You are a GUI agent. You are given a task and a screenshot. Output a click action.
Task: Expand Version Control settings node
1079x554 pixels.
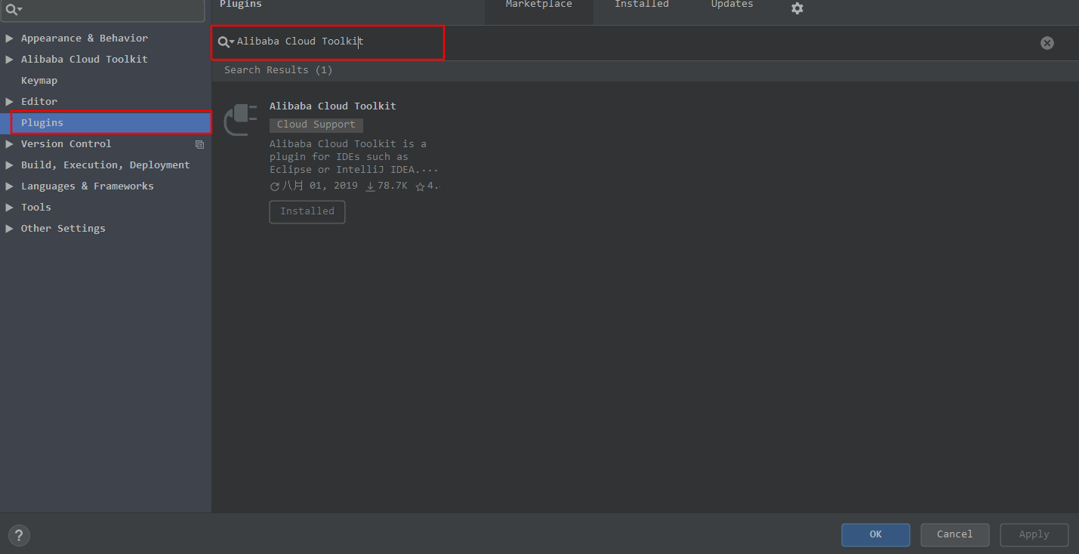pos(9,144)
